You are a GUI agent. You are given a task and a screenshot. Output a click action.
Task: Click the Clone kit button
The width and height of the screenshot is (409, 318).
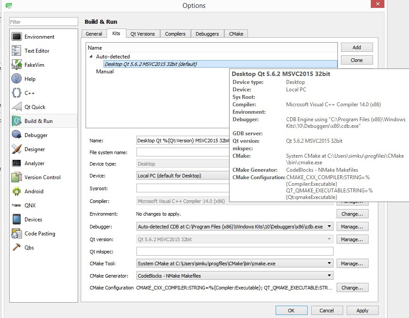[x=356, y=60]
